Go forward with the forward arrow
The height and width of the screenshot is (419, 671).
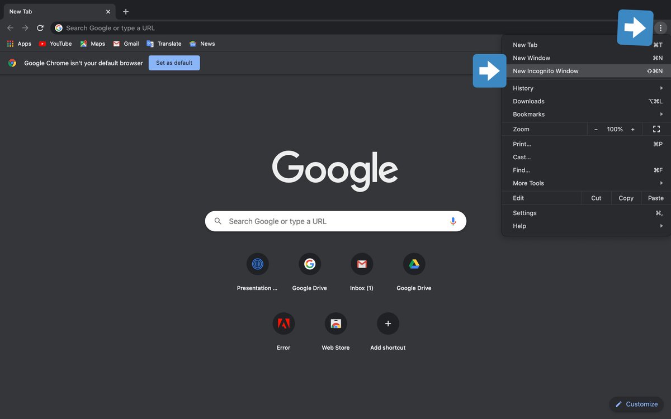pos(25,28)
